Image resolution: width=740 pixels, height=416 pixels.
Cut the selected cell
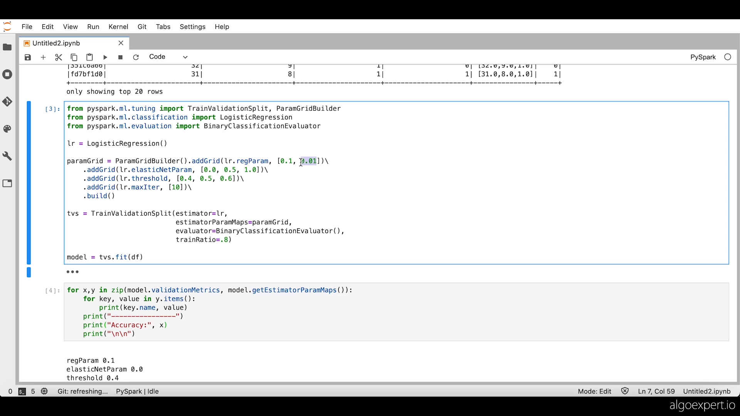(x=58, y=57)
